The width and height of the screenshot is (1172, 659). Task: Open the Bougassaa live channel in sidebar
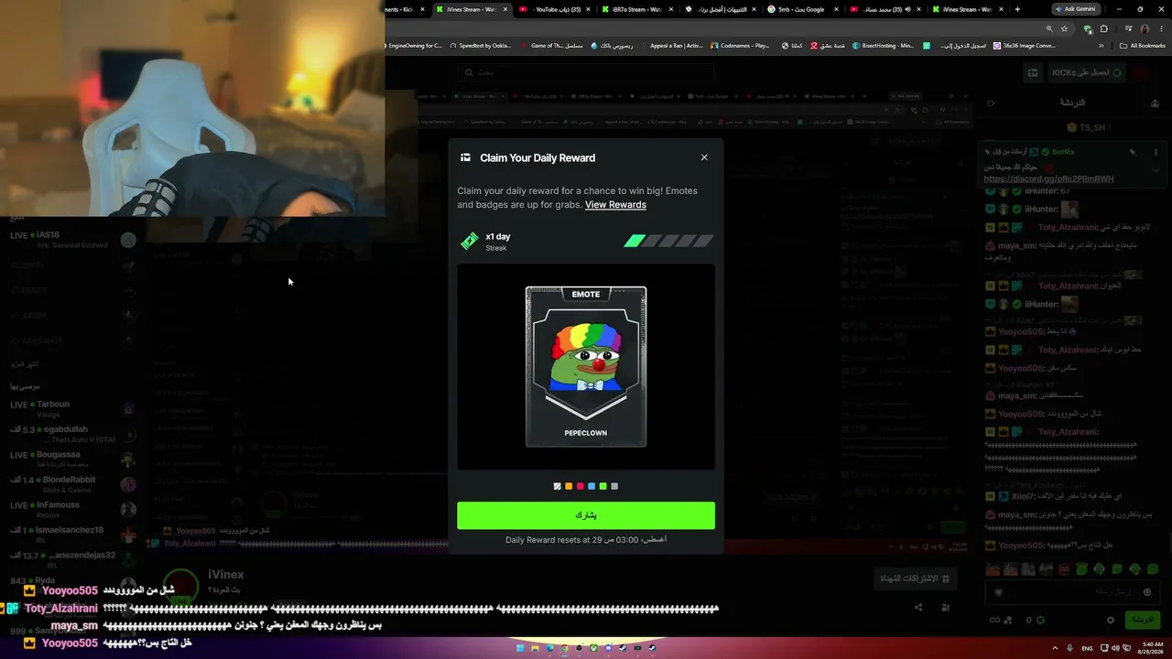(x=73, y=459)
